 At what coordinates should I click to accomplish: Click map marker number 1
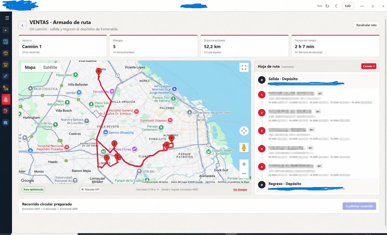click(106, 158)
